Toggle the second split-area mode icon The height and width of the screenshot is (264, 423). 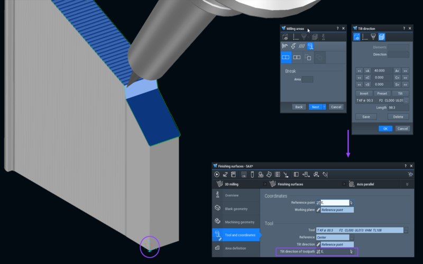point(297,58)
